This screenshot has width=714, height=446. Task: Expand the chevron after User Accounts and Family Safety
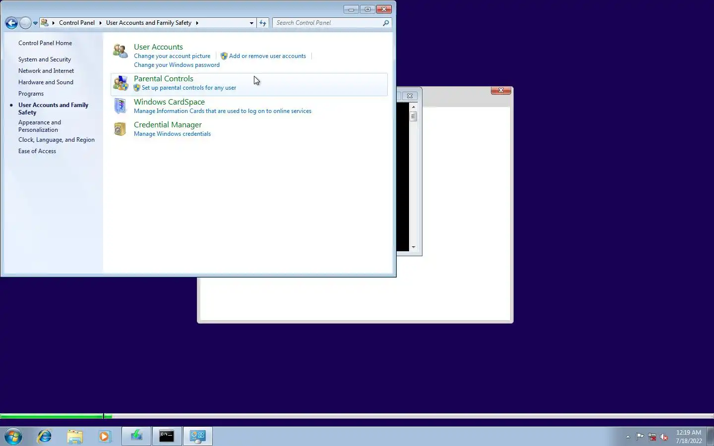click(x=197, y=23)
